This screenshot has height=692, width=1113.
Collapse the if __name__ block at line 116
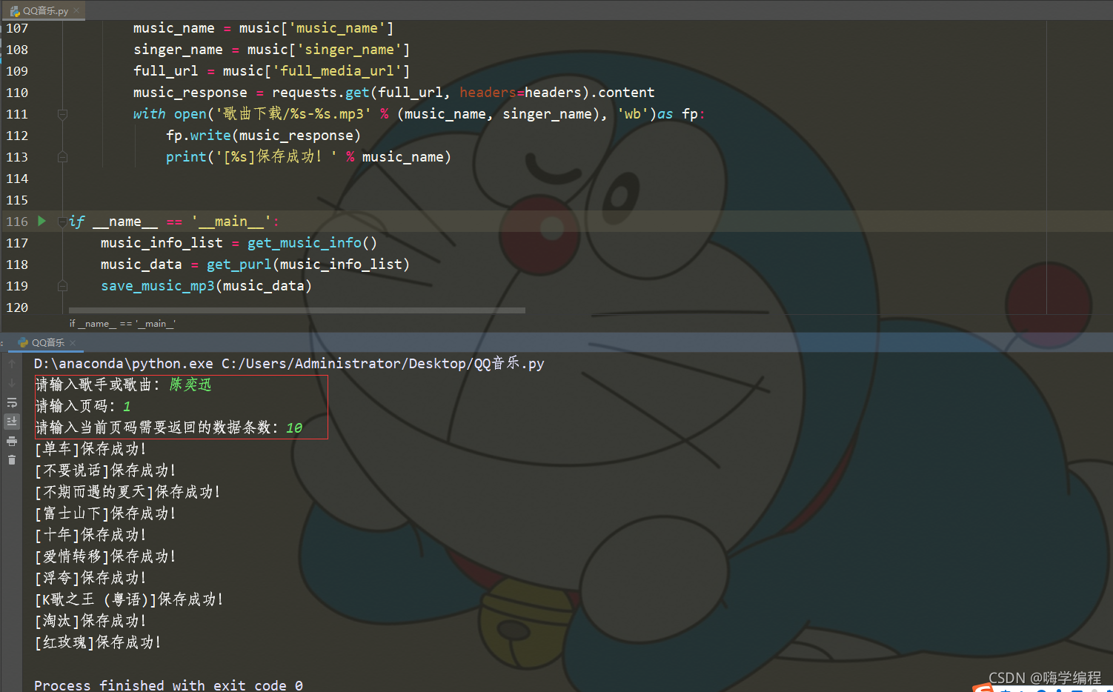[x=62, y=222]
